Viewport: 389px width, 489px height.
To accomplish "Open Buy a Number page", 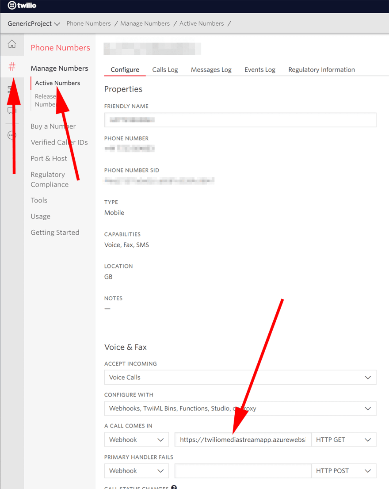I will (53, 126).
